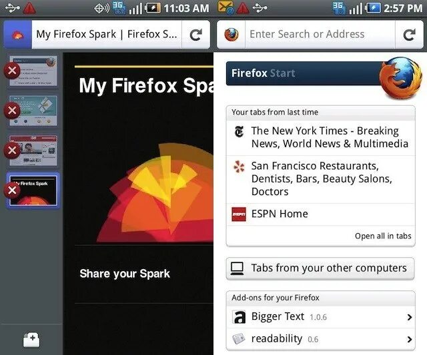This screenshot has height=355, width=427.
Task: Tap Add-ons for your Firefox header
Action: pyautogui.click(x=276, y=298)
